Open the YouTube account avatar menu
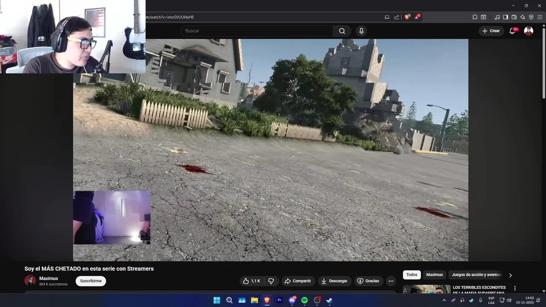The width and height of the screenshot is (546, 307). (x=529, y=31)
